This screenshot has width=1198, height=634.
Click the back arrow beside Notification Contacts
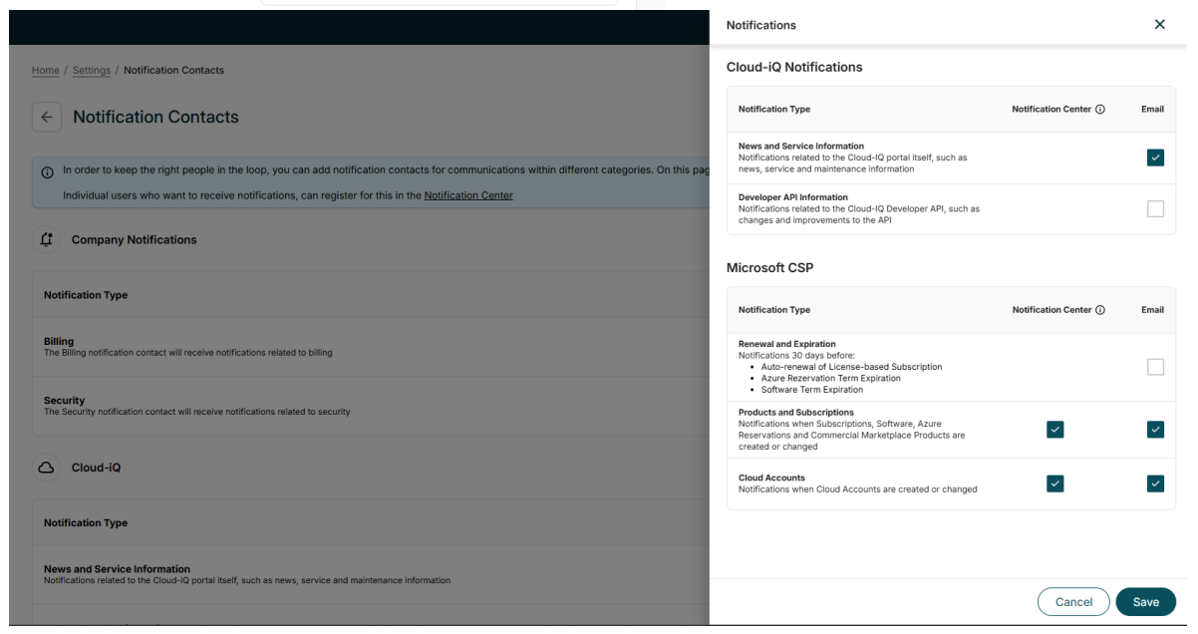pos(46,117)
